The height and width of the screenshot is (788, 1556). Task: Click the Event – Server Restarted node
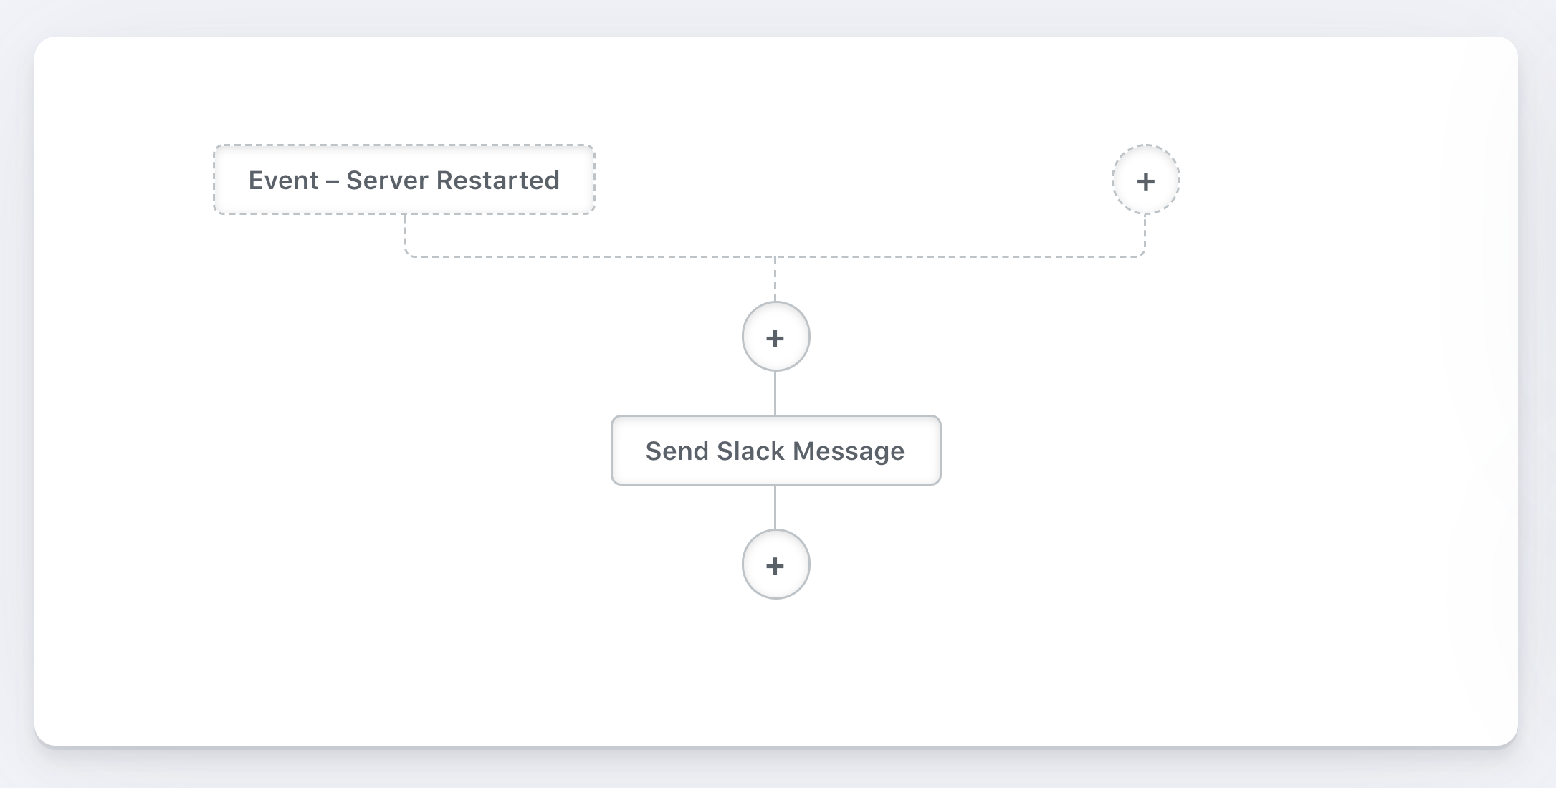pos(404,180)
